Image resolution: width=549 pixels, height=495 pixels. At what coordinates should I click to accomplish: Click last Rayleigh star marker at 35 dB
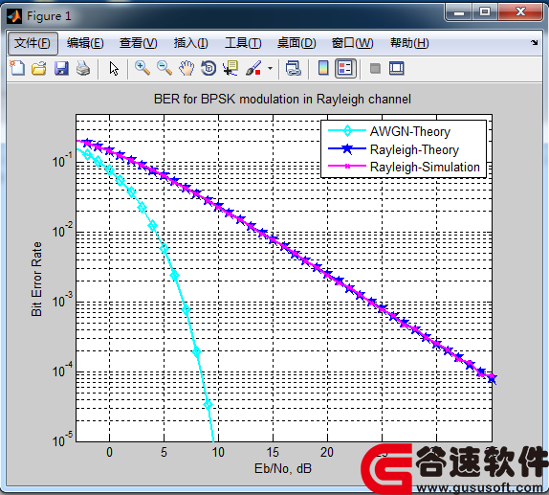coord(492,378)
